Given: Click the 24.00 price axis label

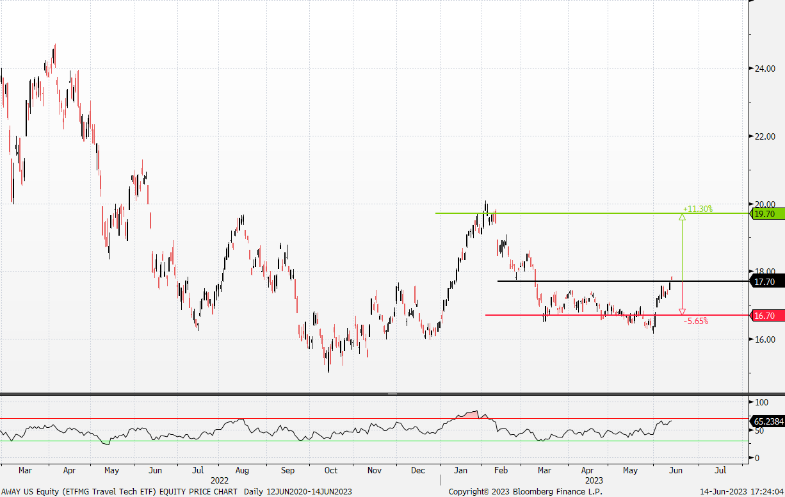Looking at the screenshot, I should point(764,69).
